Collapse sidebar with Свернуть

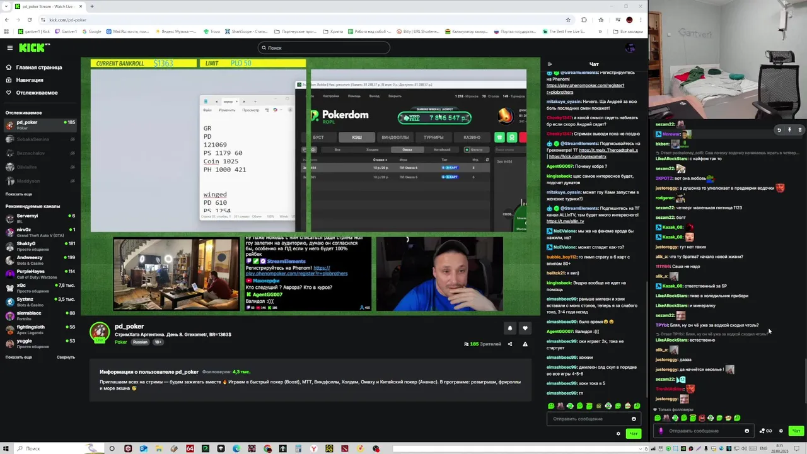(x=66, y=357)
